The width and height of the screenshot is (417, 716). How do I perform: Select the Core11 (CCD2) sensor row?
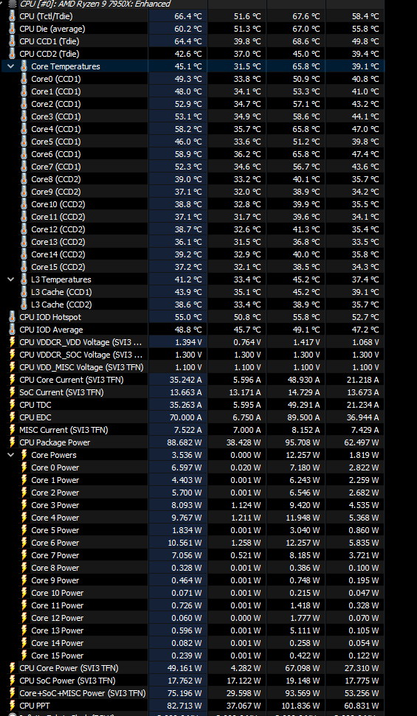[x=192, y=217]
